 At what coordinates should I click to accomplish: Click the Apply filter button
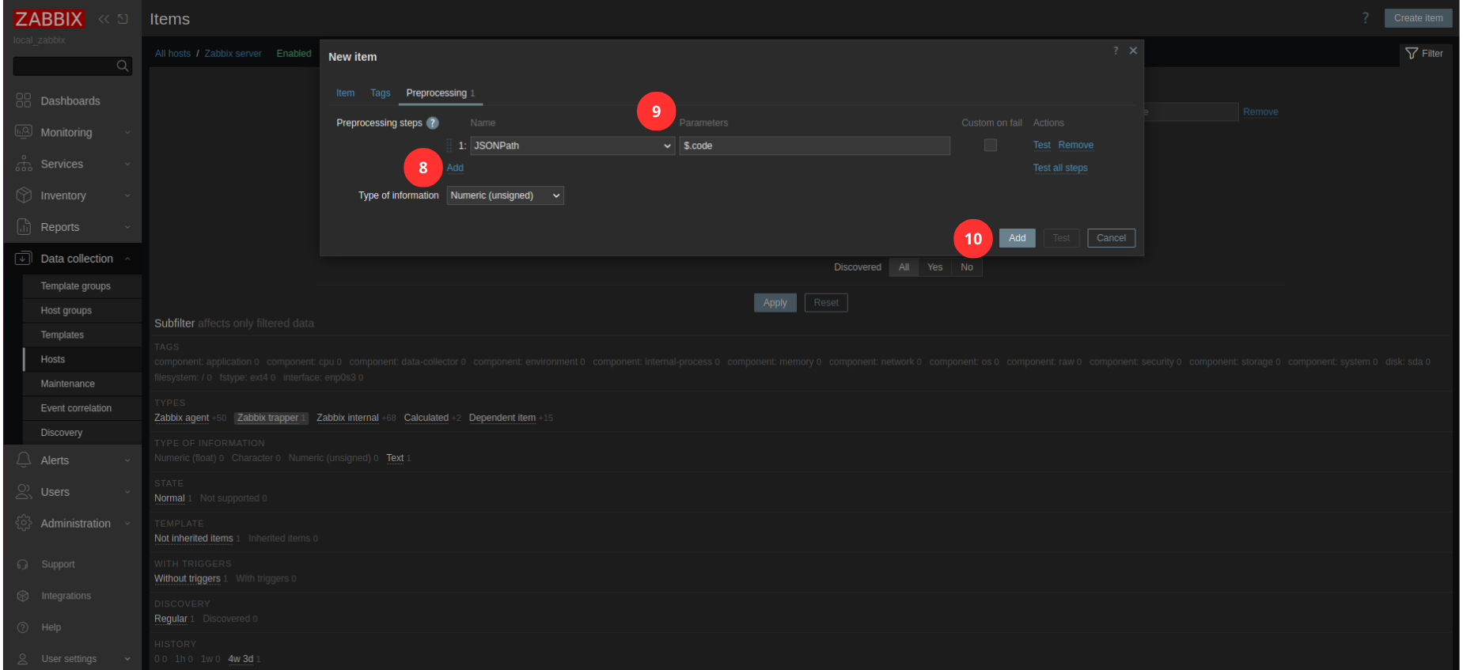tap(775, 303)
